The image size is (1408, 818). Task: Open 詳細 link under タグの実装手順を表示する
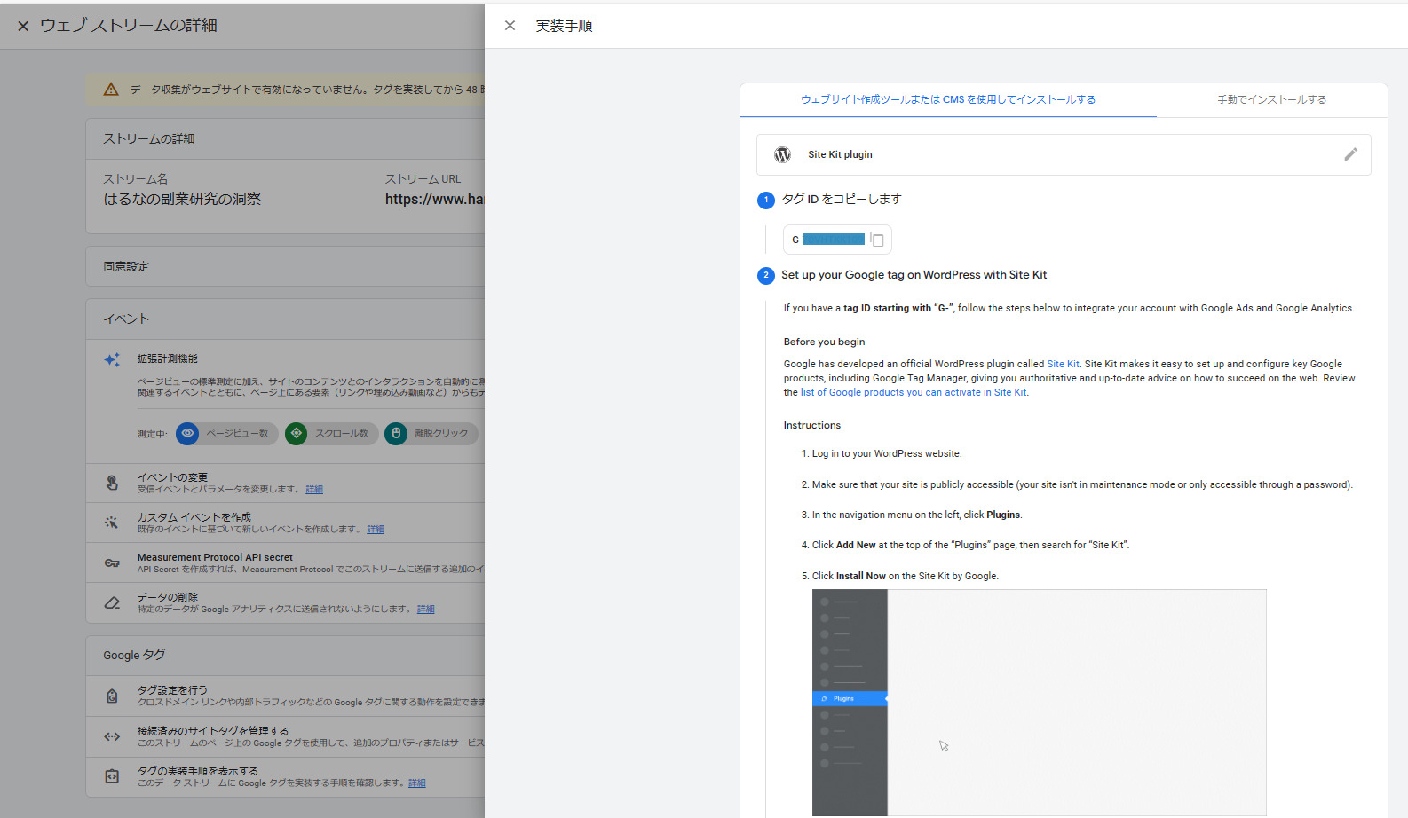coord(417,783)
